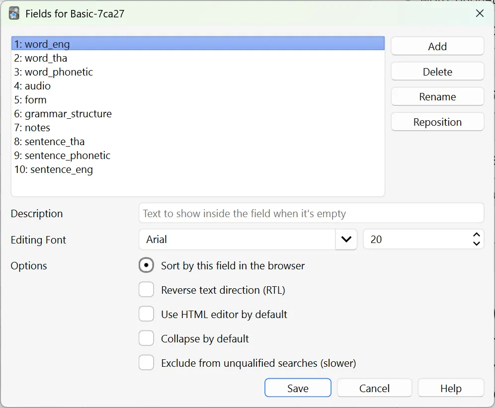Reposition the selected field
Screen dimensions: 495x408
click(437, 122)
